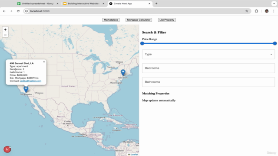Click the Matching Properties heading
278x156 pixels.
[x=156, y=94]
